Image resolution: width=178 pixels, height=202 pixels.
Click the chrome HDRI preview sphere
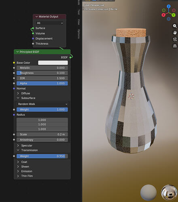(x=170, y=193)
